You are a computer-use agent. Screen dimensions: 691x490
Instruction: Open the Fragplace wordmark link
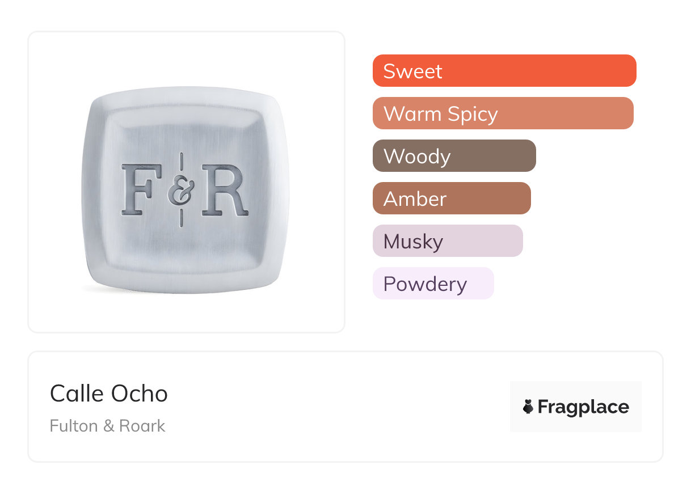pyautogui.click(x=583, y=407)
